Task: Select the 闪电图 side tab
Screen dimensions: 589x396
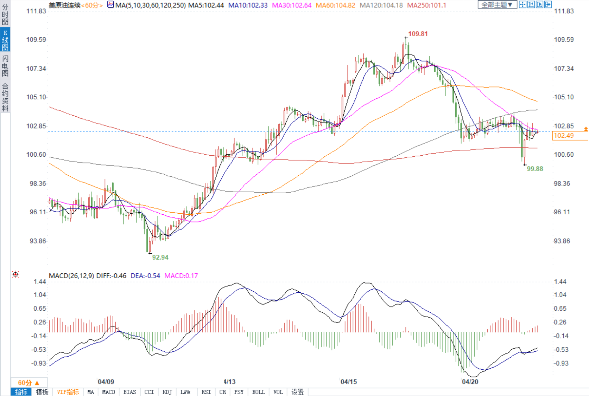Action: point(5,65)
